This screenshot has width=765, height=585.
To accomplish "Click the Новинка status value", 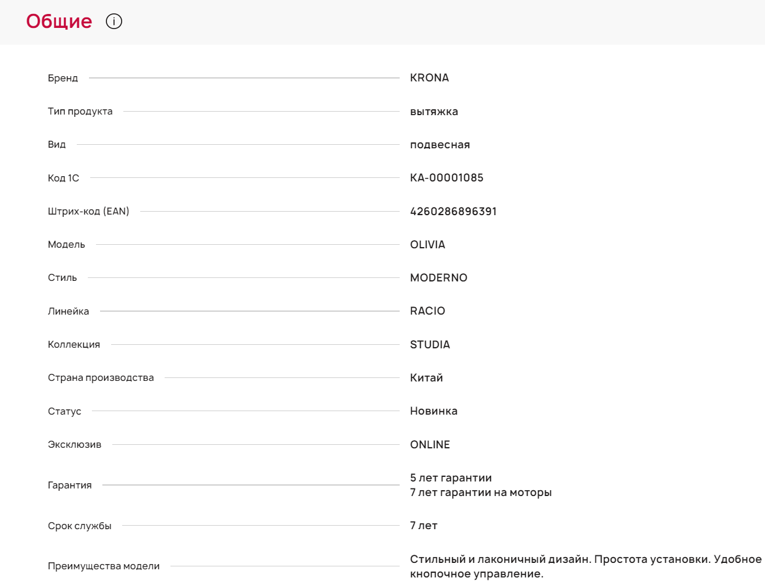I will point(433,411).
